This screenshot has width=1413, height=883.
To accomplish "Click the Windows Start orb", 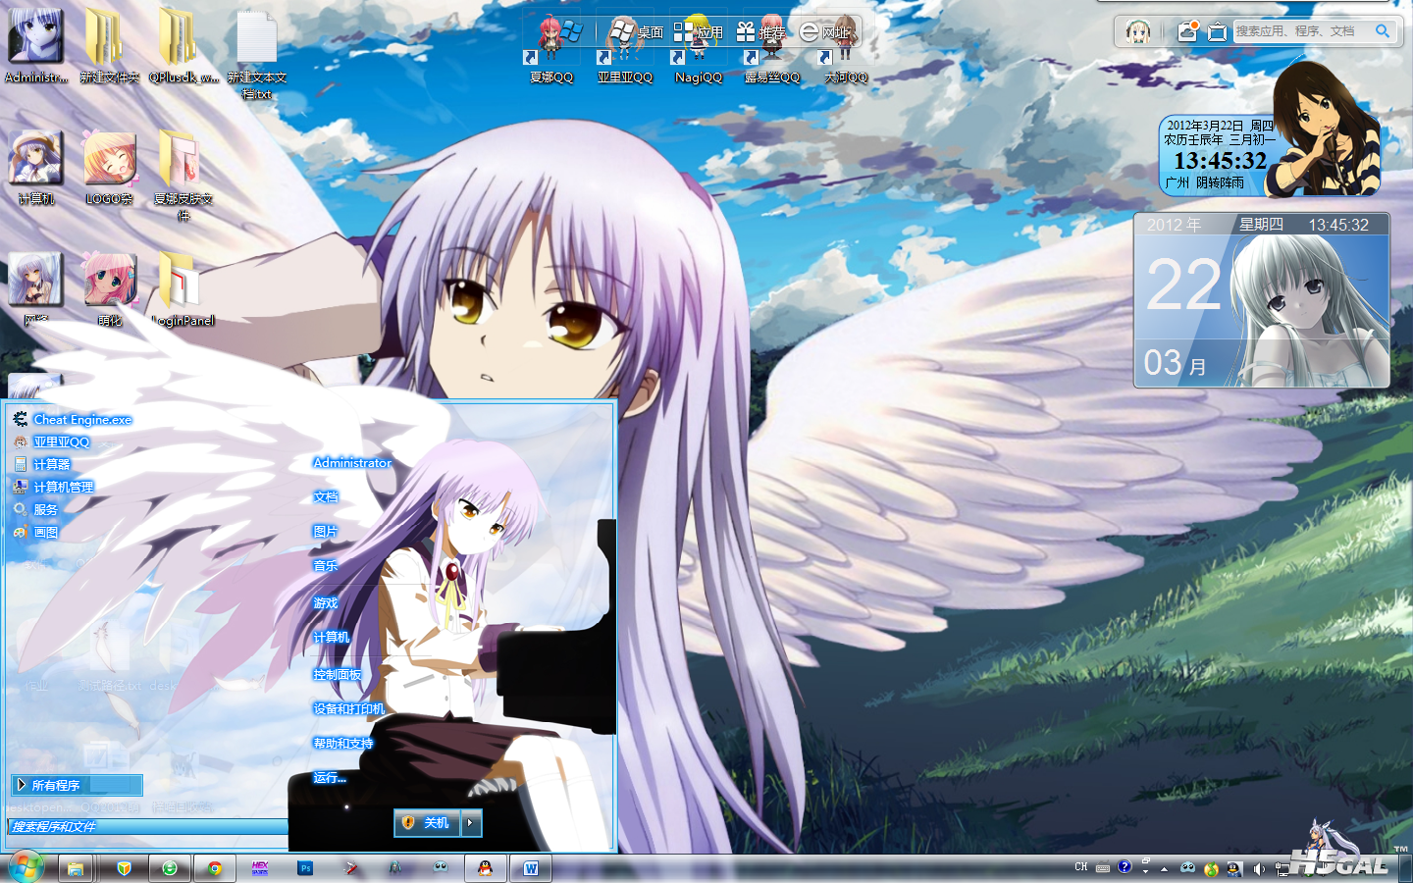I will tap(26, 868).
